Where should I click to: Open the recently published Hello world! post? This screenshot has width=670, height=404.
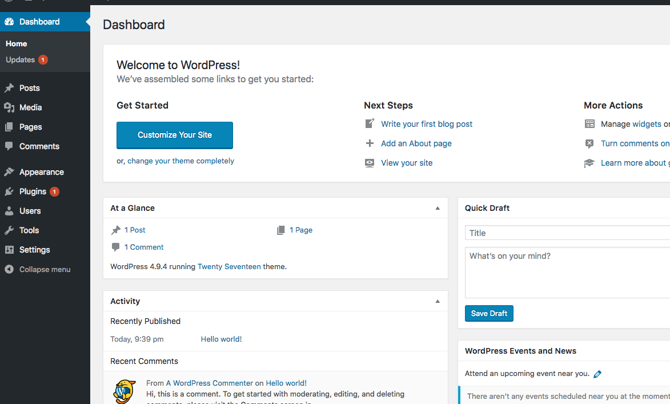(222, 339)
